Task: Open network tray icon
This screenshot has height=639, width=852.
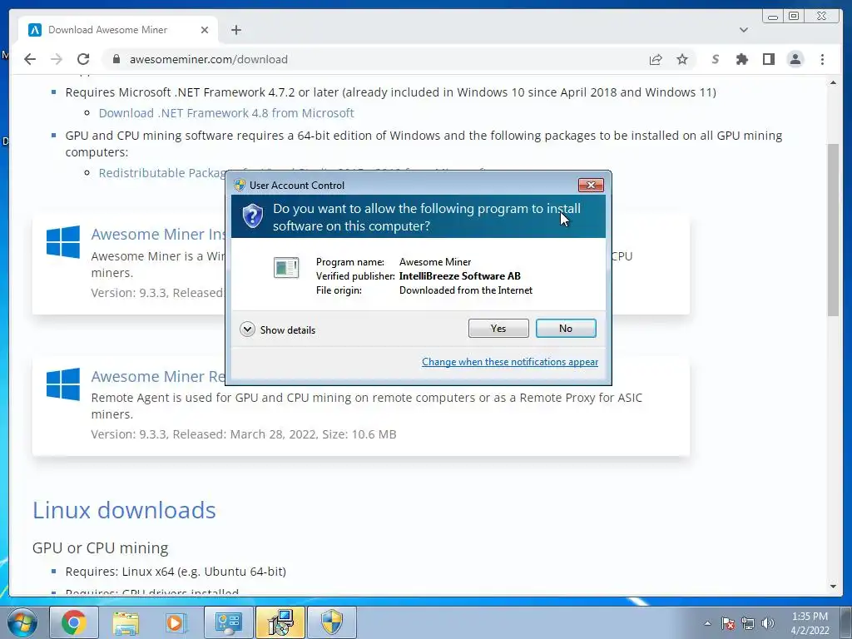Action: tap(748, 623)
